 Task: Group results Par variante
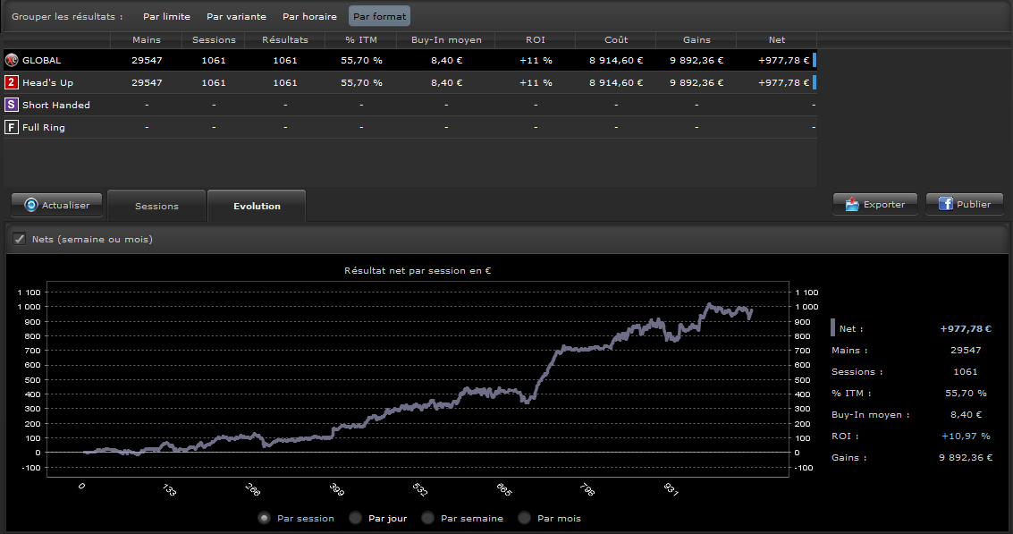236,16
